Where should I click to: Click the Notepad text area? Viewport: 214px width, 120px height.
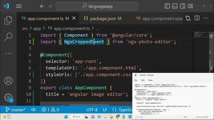(173, 99)
